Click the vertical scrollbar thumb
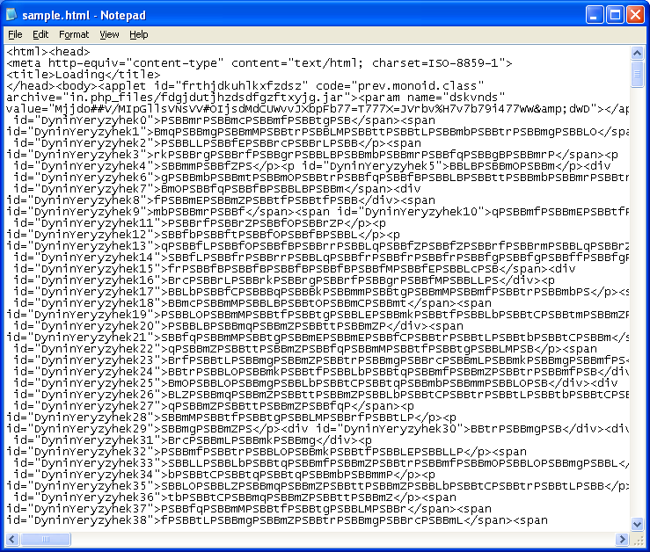This screenshot has height=552, width=650. point(639,75)
